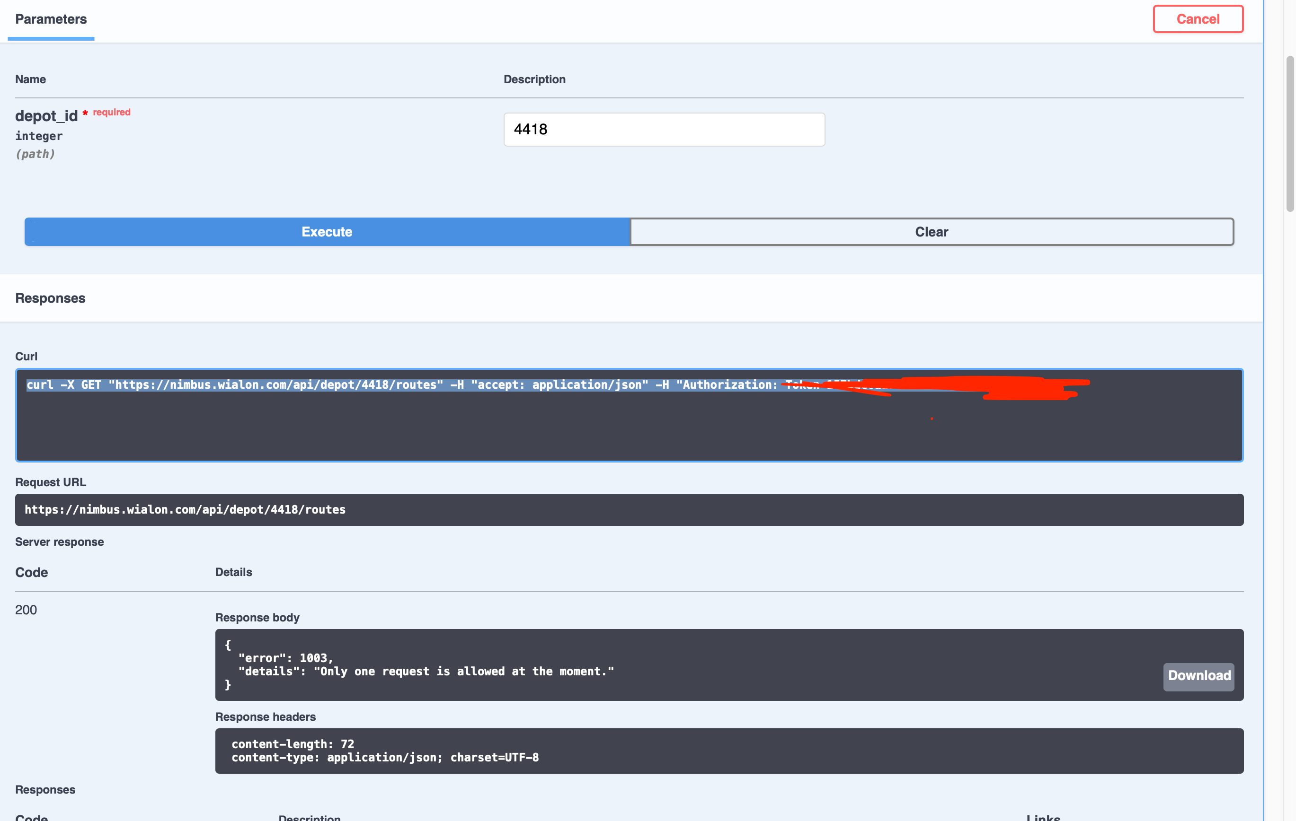Screen dimensions: 1296x821
Task: Click the Details column header
Action: click(x=233, y=572)
